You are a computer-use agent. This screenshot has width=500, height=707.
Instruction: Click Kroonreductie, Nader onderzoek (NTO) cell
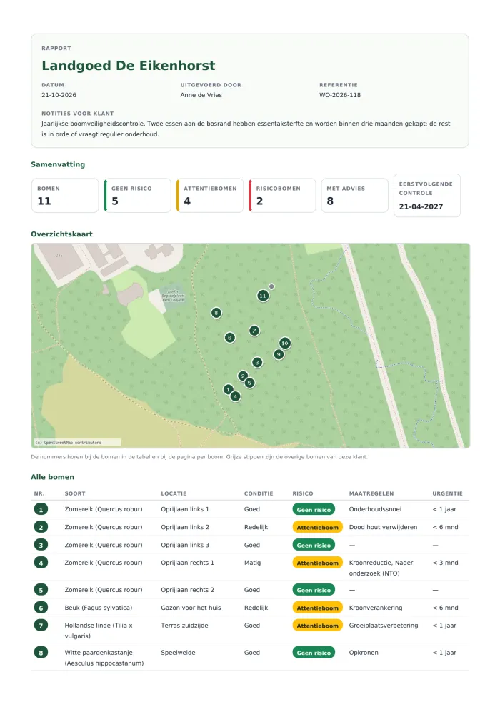pyautogui.click(x=381, y=568)
